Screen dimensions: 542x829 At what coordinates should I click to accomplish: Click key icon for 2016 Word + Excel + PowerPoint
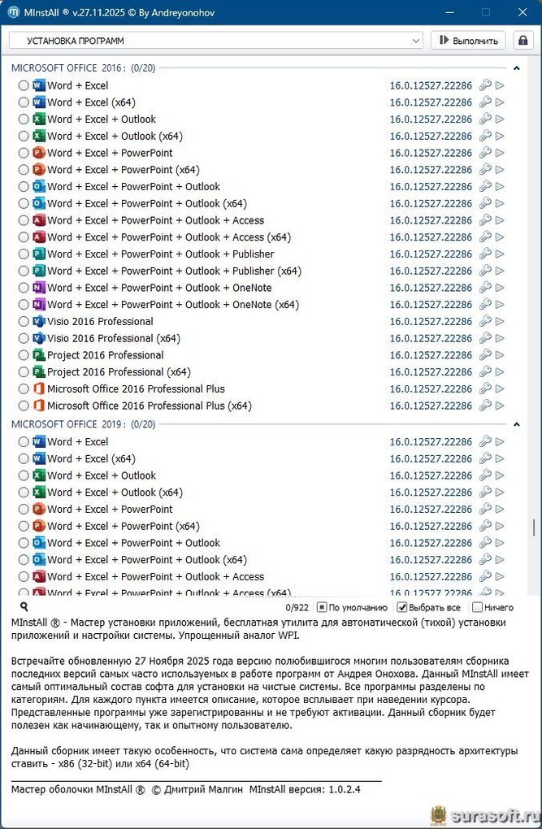(485, 154)
